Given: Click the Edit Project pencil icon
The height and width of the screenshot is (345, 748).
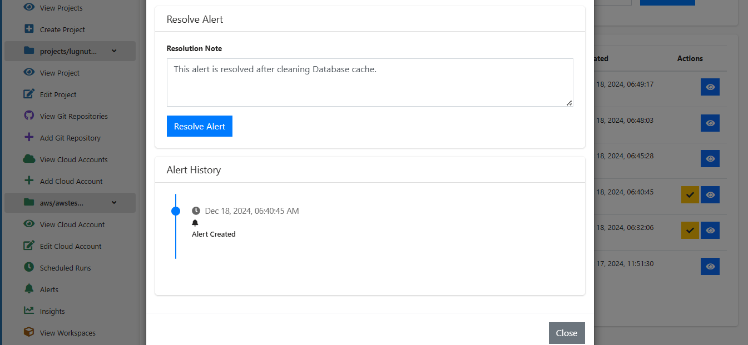Looking at the screenshot, I should point(29,94).
